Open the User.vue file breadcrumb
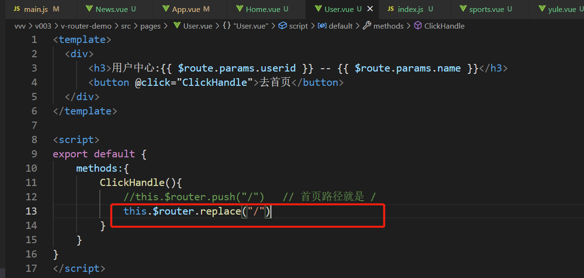Screen dimensions: 584x278 coord(193,26)
